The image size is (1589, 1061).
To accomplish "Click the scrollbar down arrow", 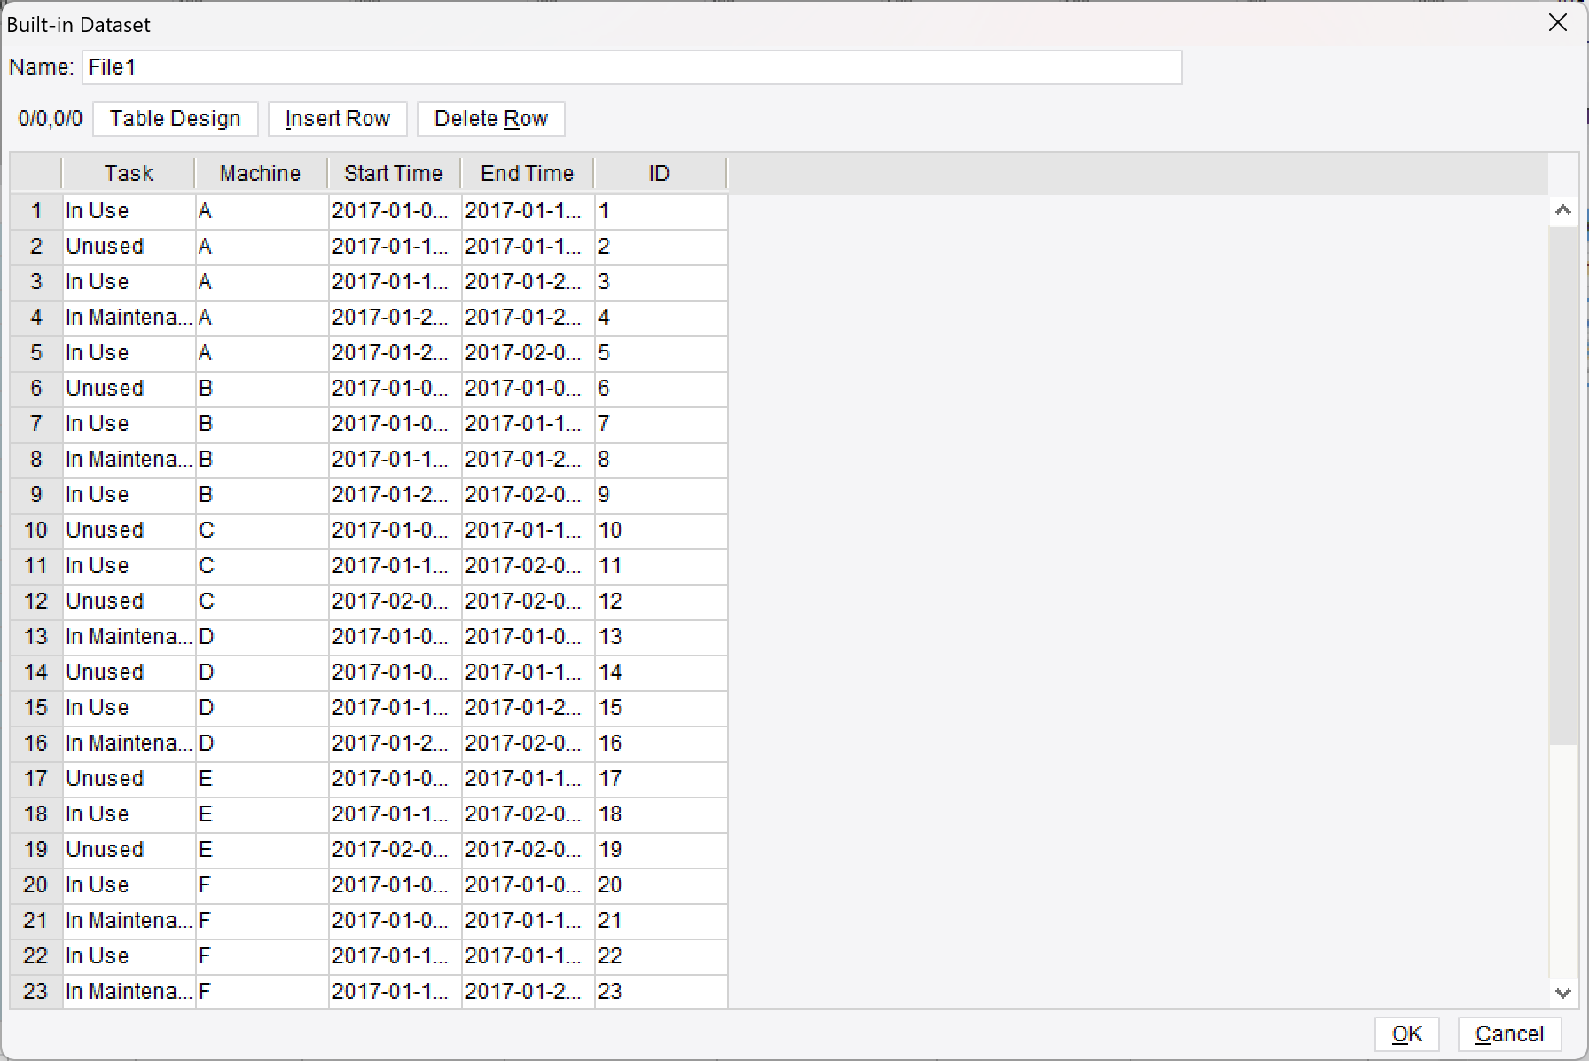I will [1563, 994].
